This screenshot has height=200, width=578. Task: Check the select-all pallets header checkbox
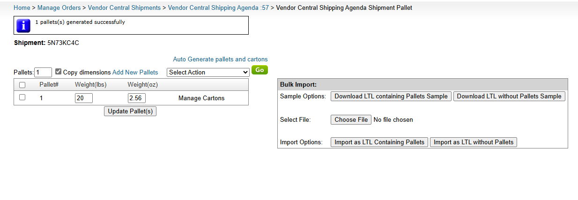coord(22,85)
